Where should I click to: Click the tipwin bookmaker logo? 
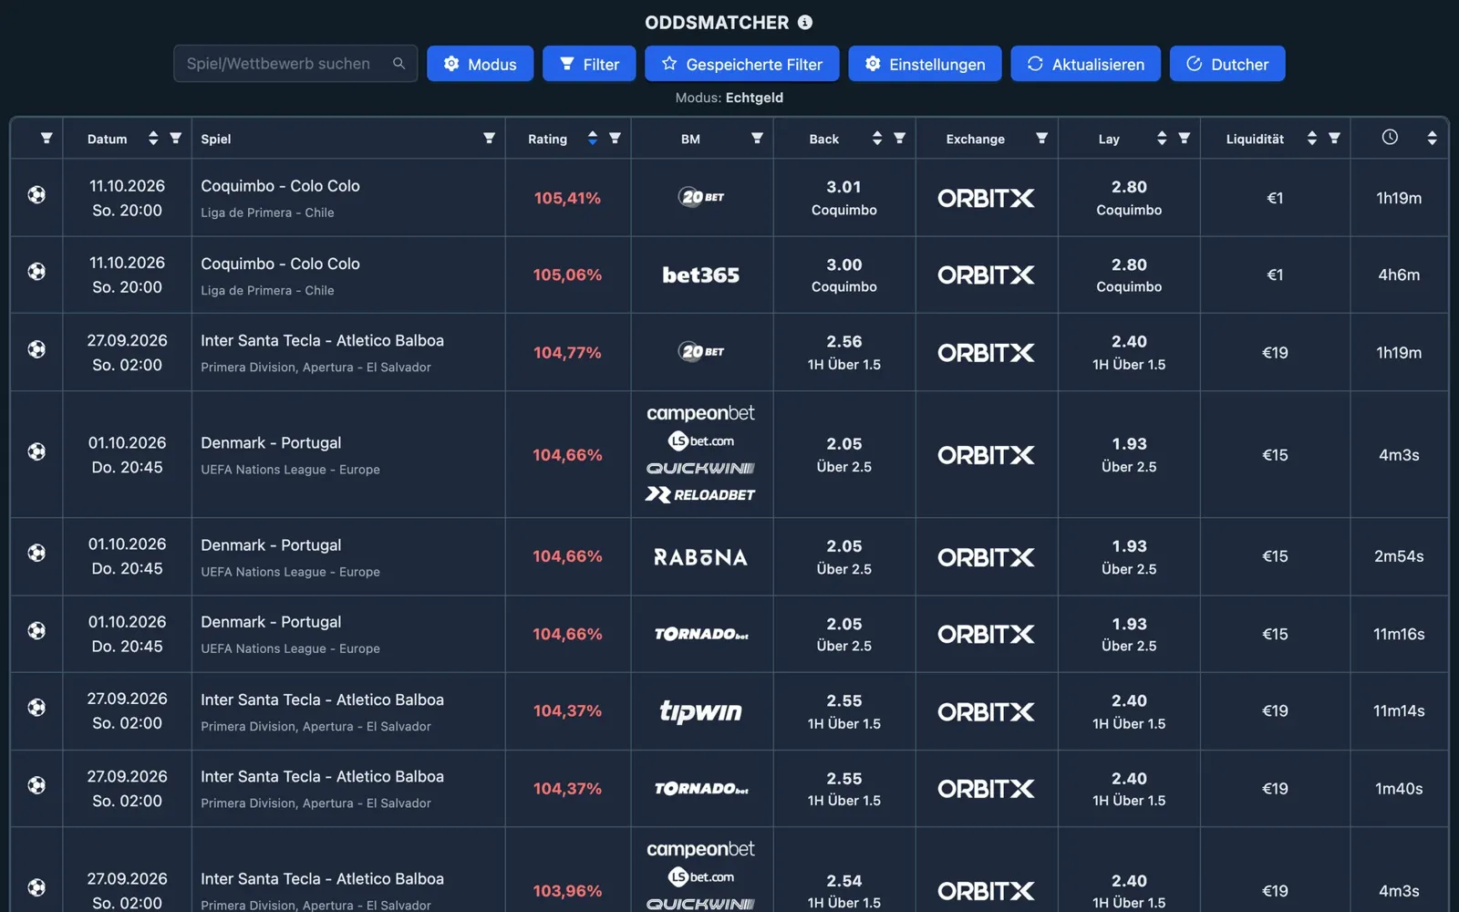700,711
